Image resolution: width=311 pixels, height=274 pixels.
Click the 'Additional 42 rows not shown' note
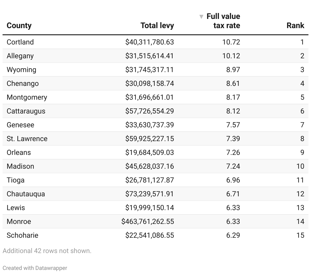pyautogui.click(x=47, y=251)
